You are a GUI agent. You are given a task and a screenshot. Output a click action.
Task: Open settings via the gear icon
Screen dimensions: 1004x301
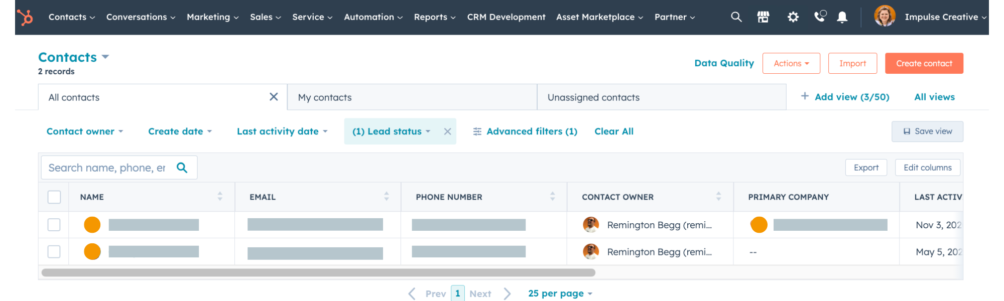793,17
